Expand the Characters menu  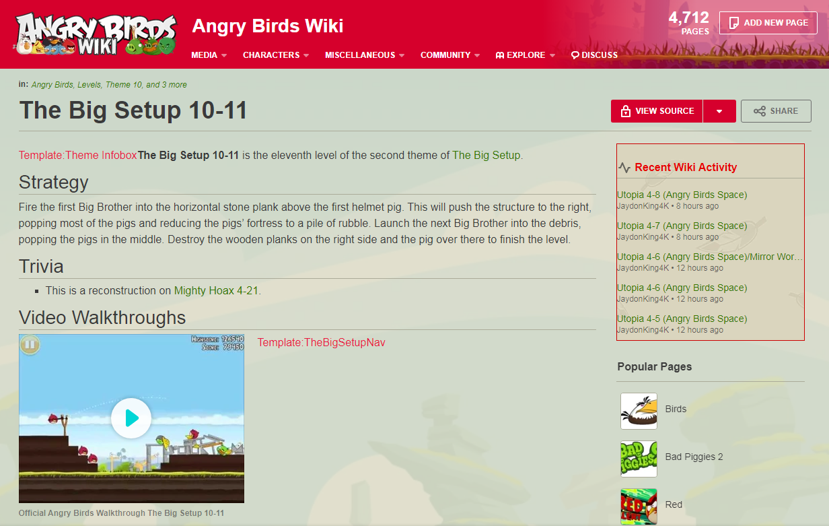coord(276,55)
